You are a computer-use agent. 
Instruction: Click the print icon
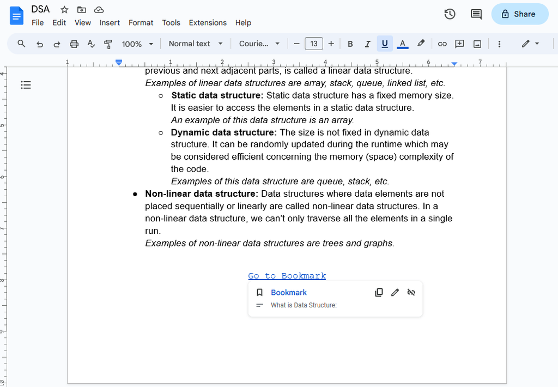point(74,44)
